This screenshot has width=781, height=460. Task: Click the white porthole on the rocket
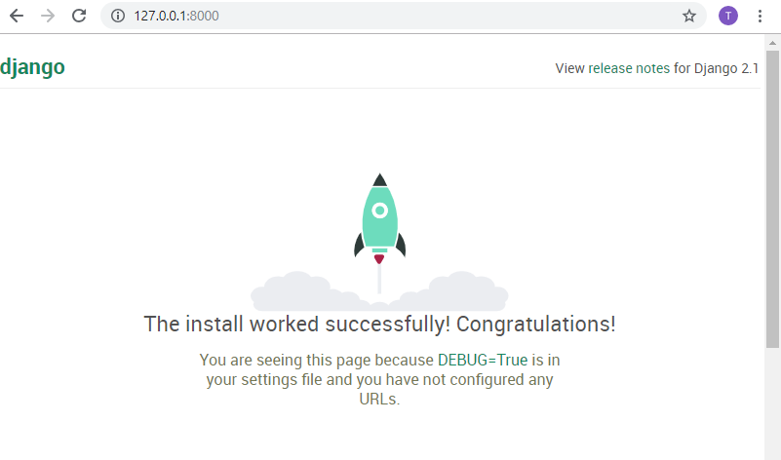[379, 209]
